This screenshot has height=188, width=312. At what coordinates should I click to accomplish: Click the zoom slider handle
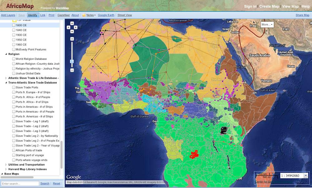(72, 61)
